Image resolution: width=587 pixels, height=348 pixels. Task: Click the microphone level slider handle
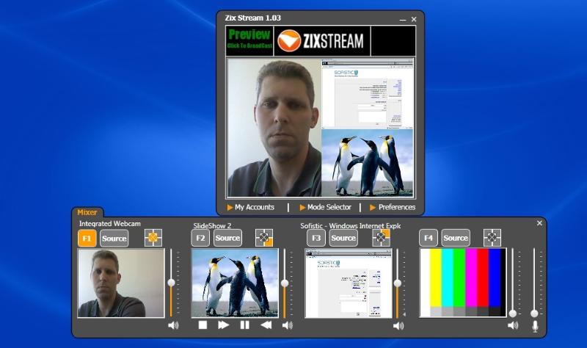pos(535,313)
